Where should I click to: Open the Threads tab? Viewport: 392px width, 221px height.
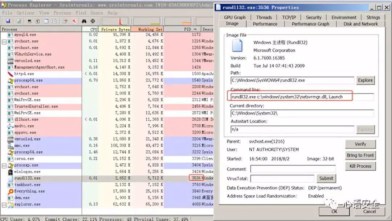tap(264, 17)
